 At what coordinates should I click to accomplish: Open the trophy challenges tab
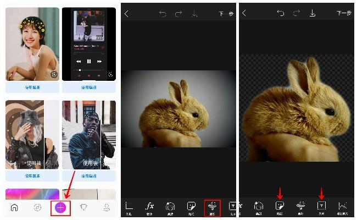pyautogui.click(x=83, y=208)
